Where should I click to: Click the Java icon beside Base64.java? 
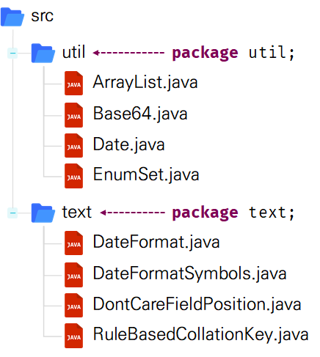coord(73,115)
